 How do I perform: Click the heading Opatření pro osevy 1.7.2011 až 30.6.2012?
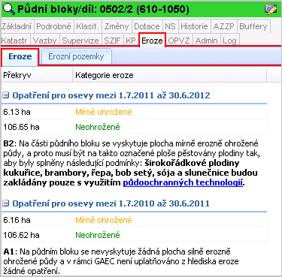tap(111, 95)
